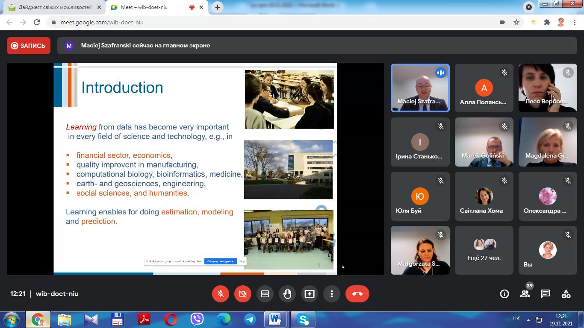
Task: Open Chrome extensions puzzle icon
Action: point(547,22)
